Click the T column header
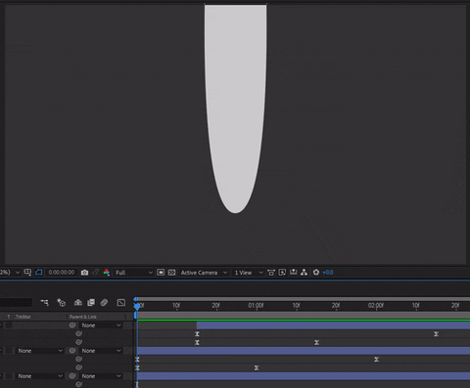The image size is (470, 388). click(x=9, y=317)
